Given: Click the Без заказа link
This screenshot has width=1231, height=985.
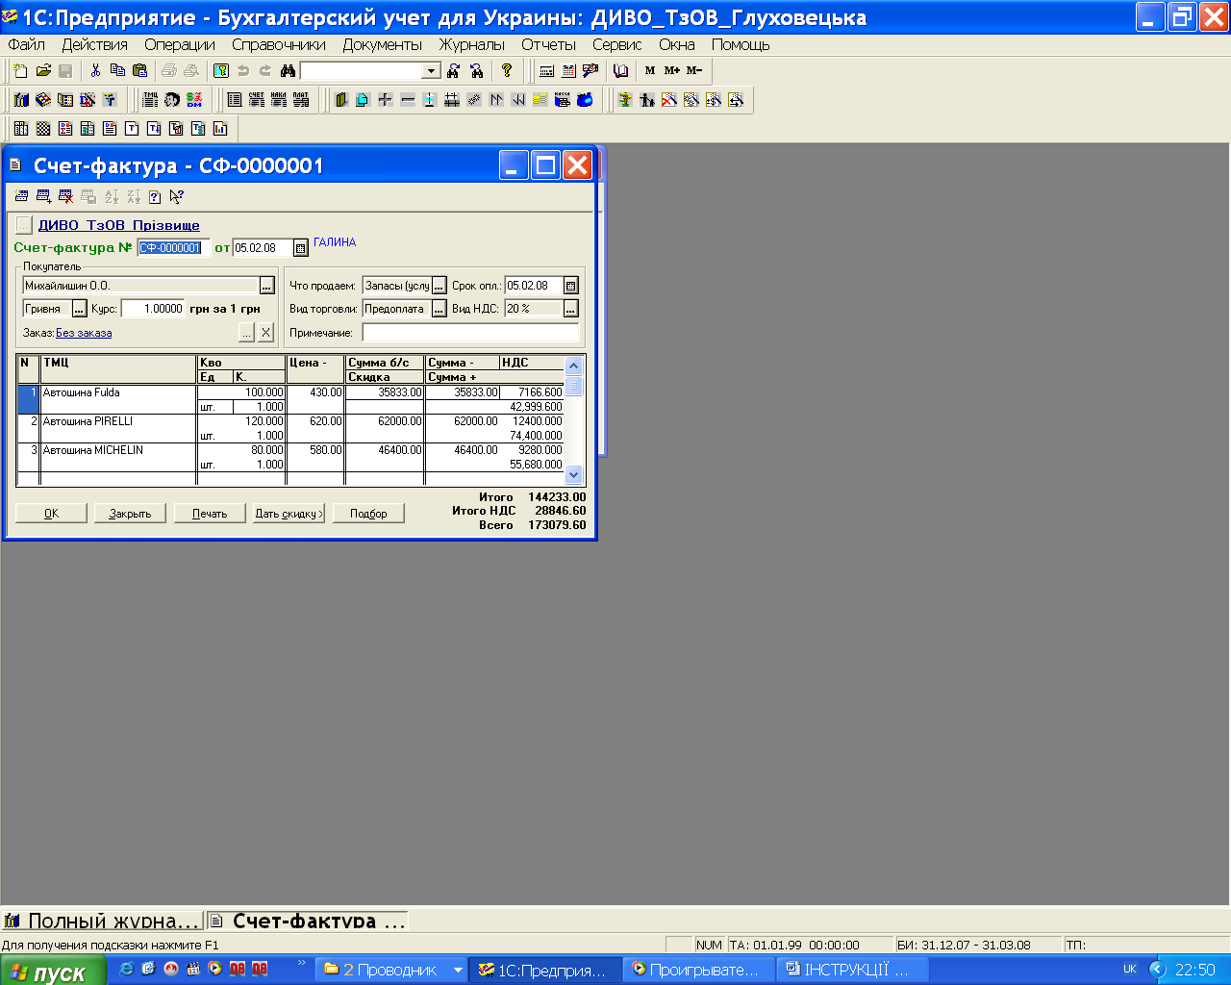Looking at the screenshot, I should [x=84, y=333].
